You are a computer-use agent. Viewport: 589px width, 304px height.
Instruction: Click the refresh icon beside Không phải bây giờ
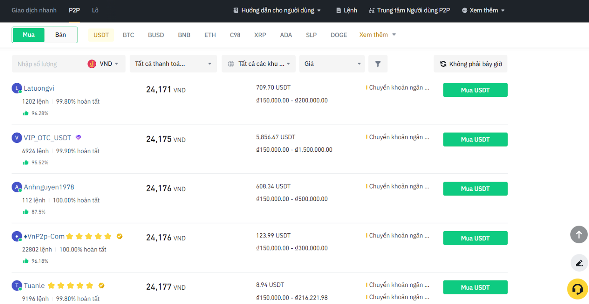point(443,64)
